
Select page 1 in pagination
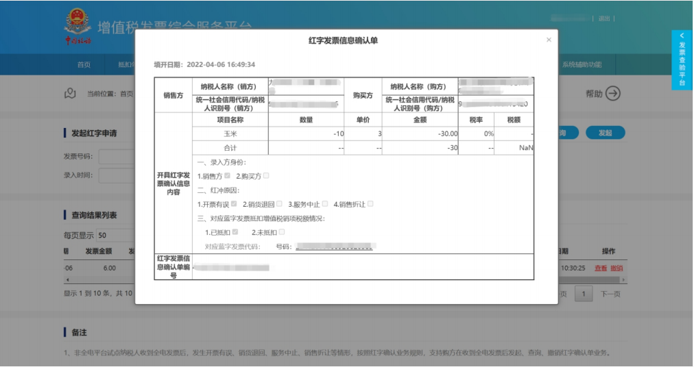click(584, 294)
